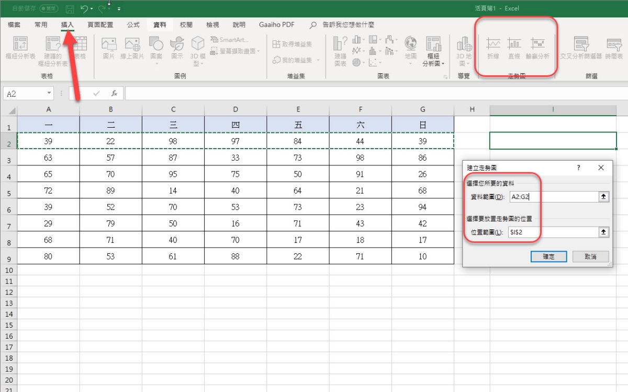
Task: Click the 直條 column sparkline icon
Action: pyautogui.click(x=514, y=48)
